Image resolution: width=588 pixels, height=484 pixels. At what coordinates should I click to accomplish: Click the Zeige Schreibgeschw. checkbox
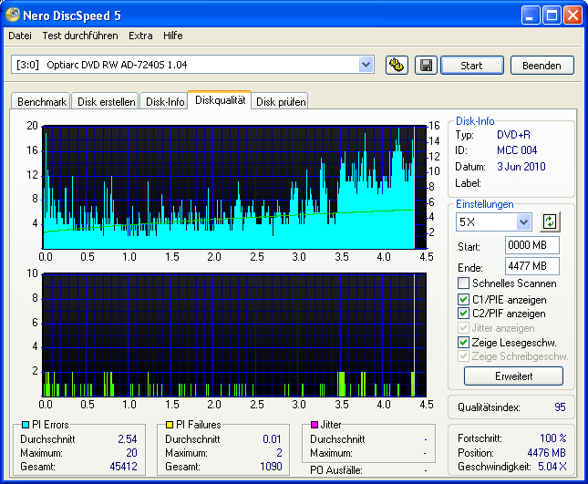tap(463, 355)
